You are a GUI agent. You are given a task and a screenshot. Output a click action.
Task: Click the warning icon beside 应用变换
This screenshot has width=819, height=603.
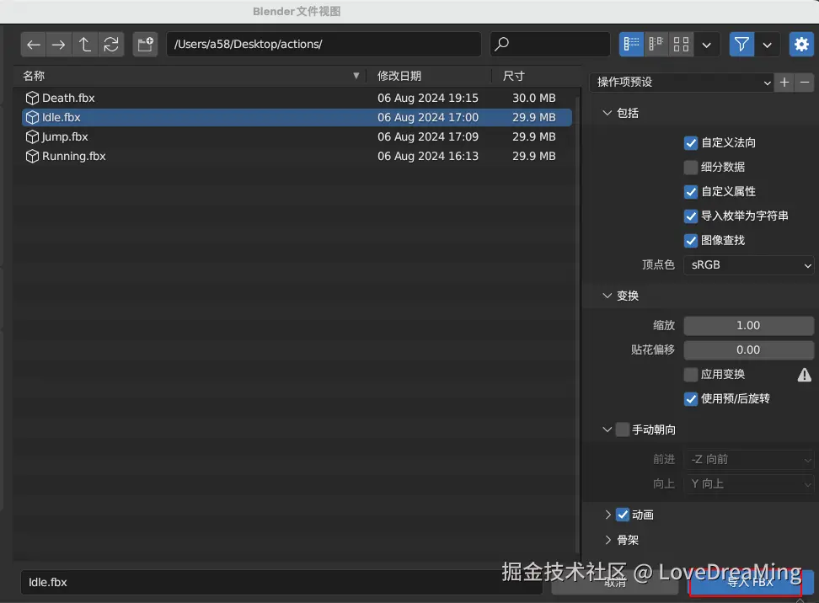(x=805, y=374)
